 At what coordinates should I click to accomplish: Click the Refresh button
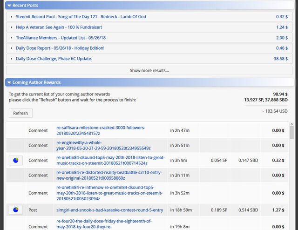point(20,113)
